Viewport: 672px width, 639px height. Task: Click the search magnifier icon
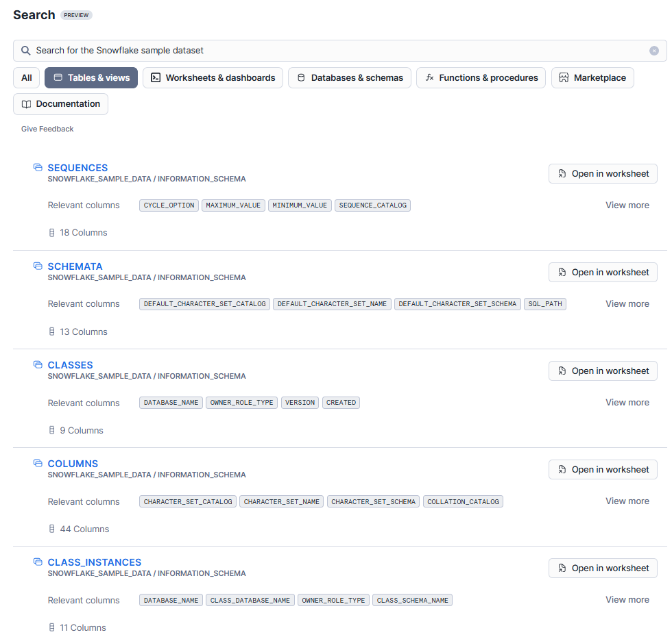[25, 51]
